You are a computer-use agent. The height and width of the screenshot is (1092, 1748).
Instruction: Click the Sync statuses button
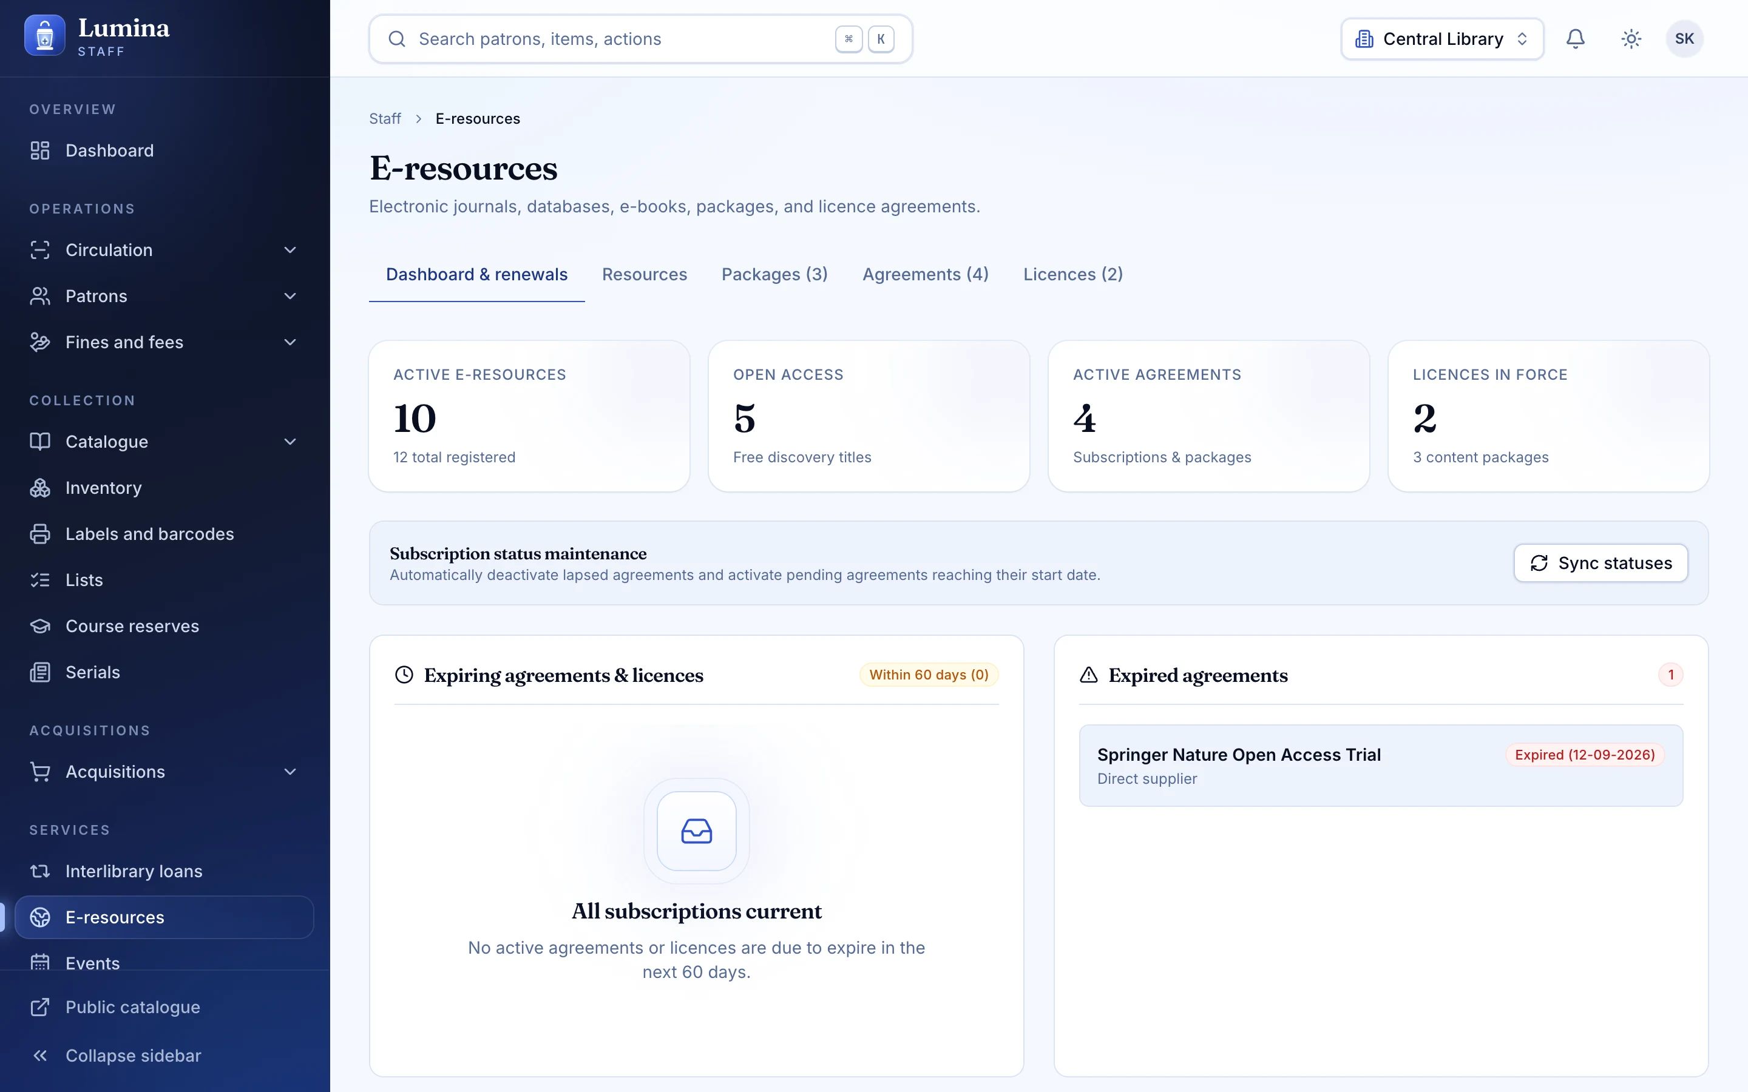1601,562
